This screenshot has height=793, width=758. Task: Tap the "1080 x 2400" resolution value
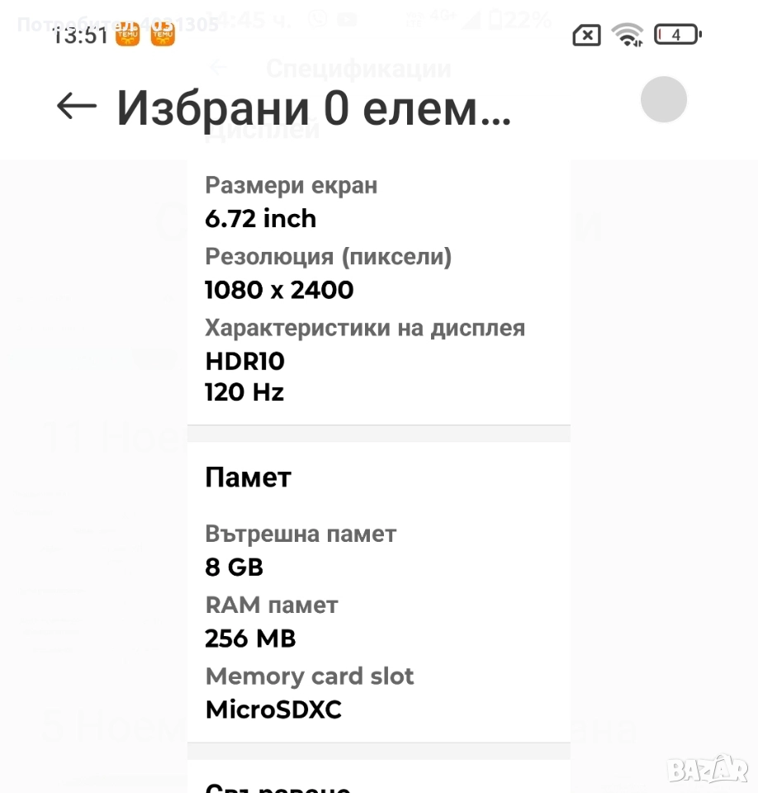279,290
